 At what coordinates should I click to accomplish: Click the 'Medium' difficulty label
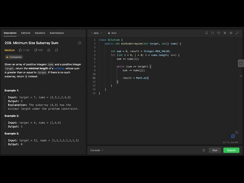10,50
